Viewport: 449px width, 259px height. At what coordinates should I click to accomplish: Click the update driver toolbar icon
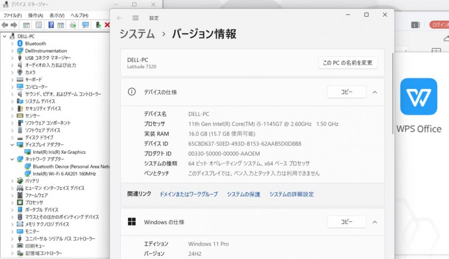coord(73,25)
